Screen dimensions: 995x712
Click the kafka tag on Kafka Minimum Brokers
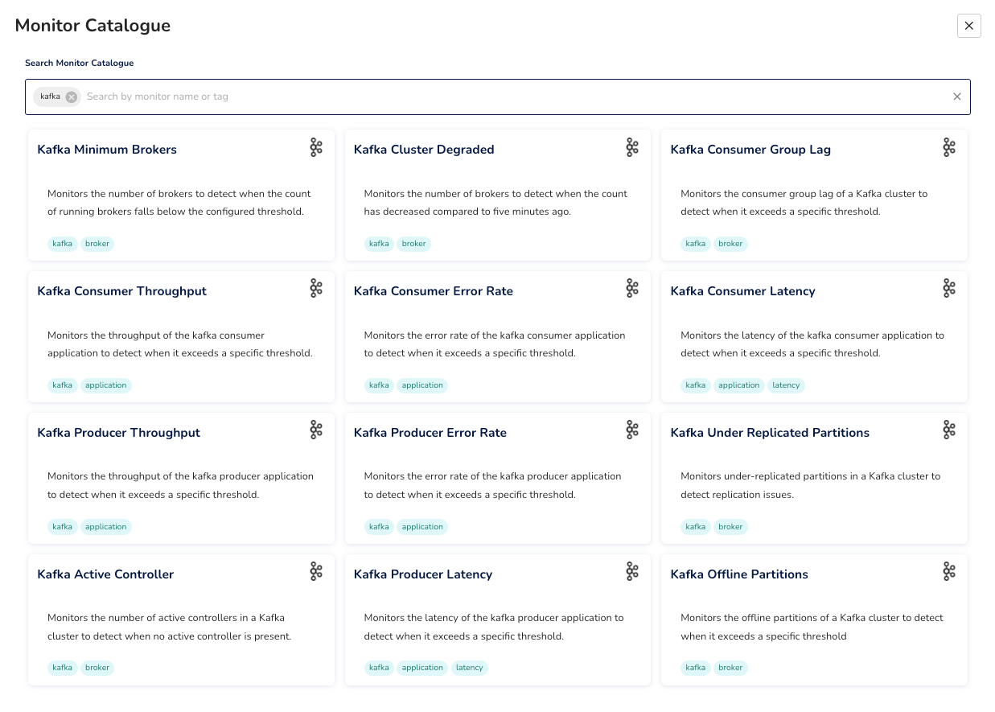pyautogui.click(x=63, y=244)
